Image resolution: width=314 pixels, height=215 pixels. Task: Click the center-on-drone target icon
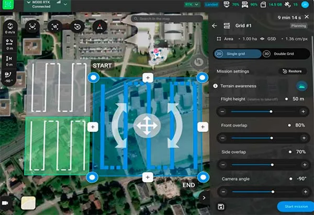pyautogui.click(x=55, y=27)
